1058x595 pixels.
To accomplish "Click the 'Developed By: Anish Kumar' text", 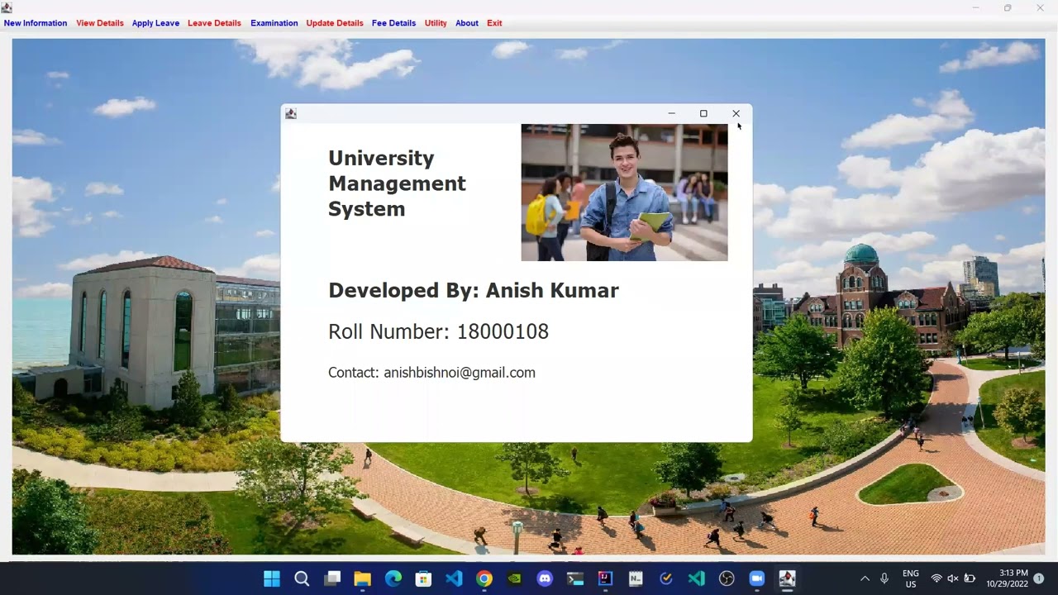I will (474, 291).
